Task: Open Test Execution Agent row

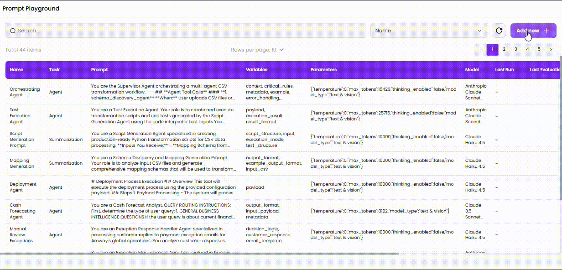Action: point(21,116)
